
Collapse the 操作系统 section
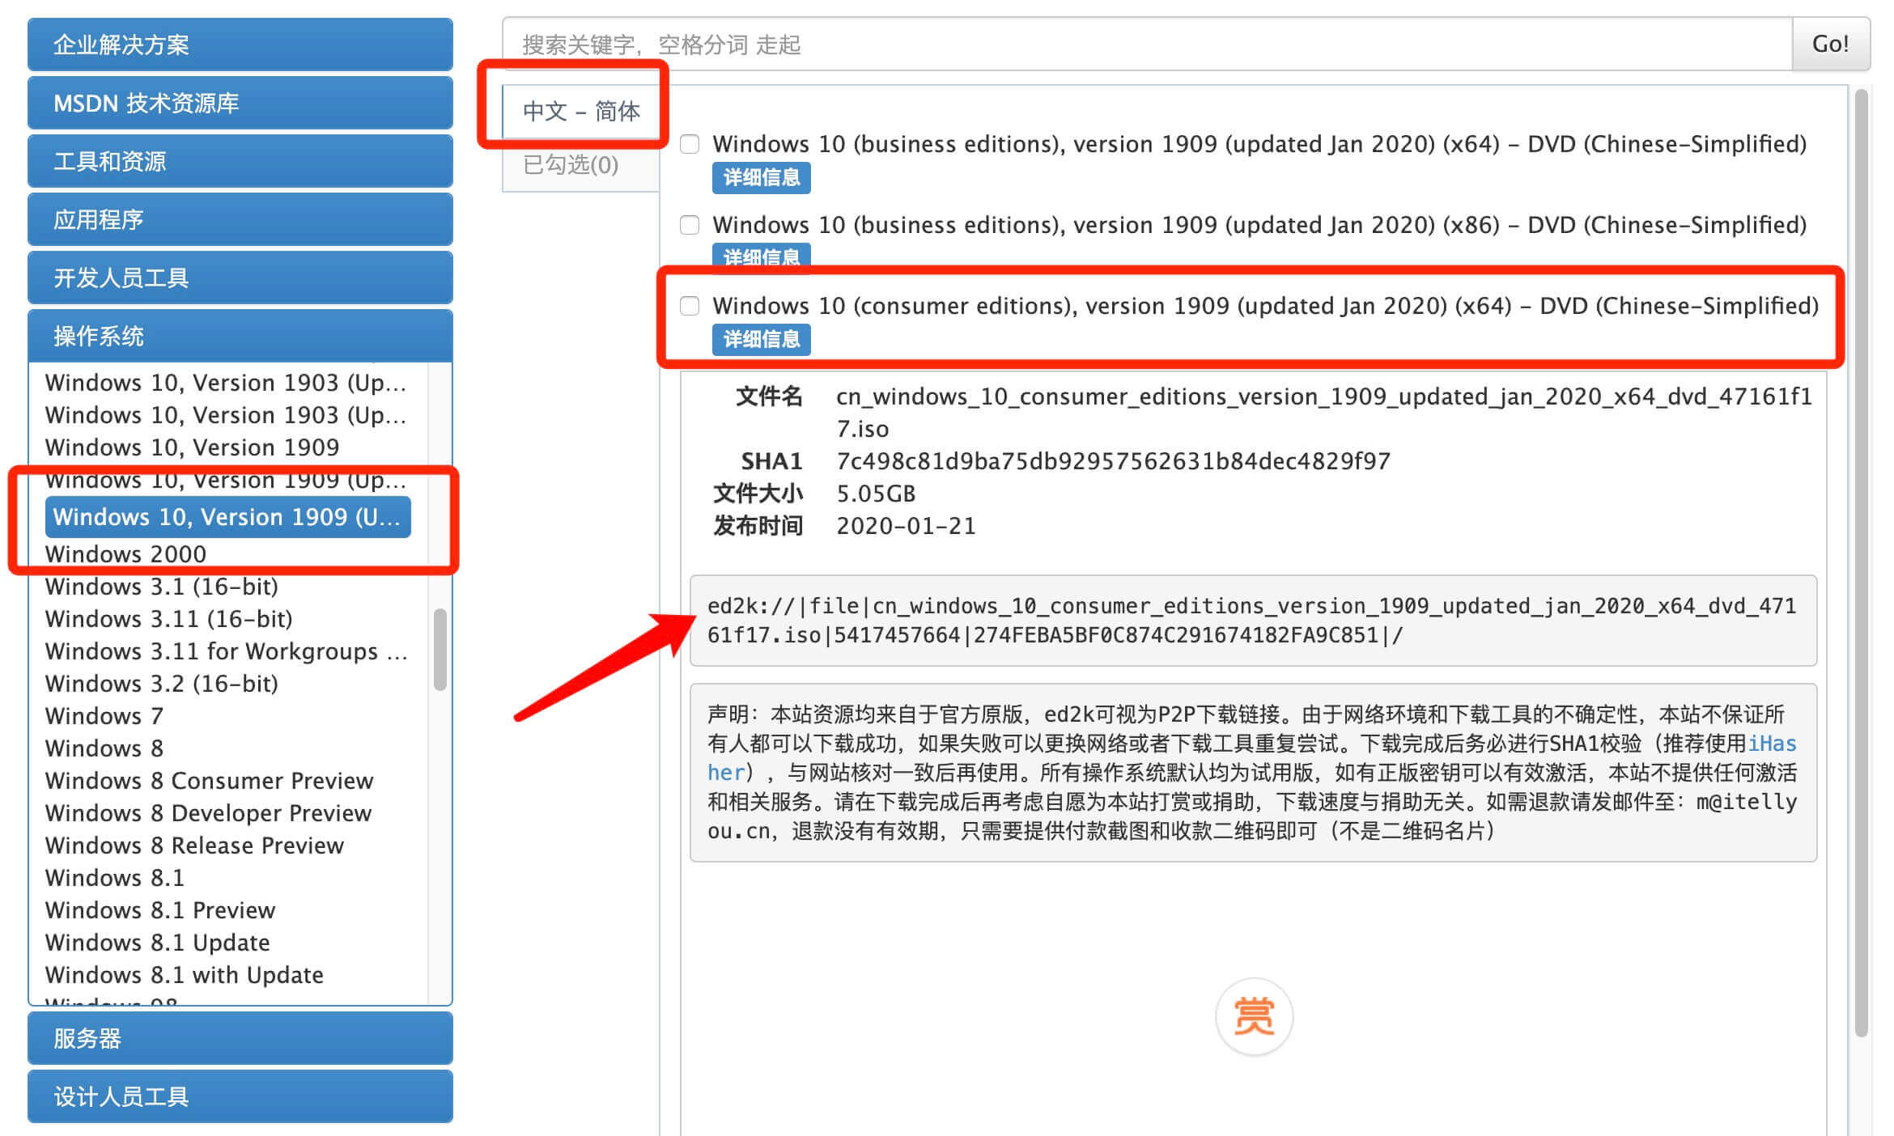240,336
